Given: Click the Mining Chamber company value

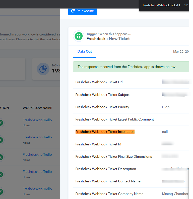Looking at the screenshot, I should (175, 194).
